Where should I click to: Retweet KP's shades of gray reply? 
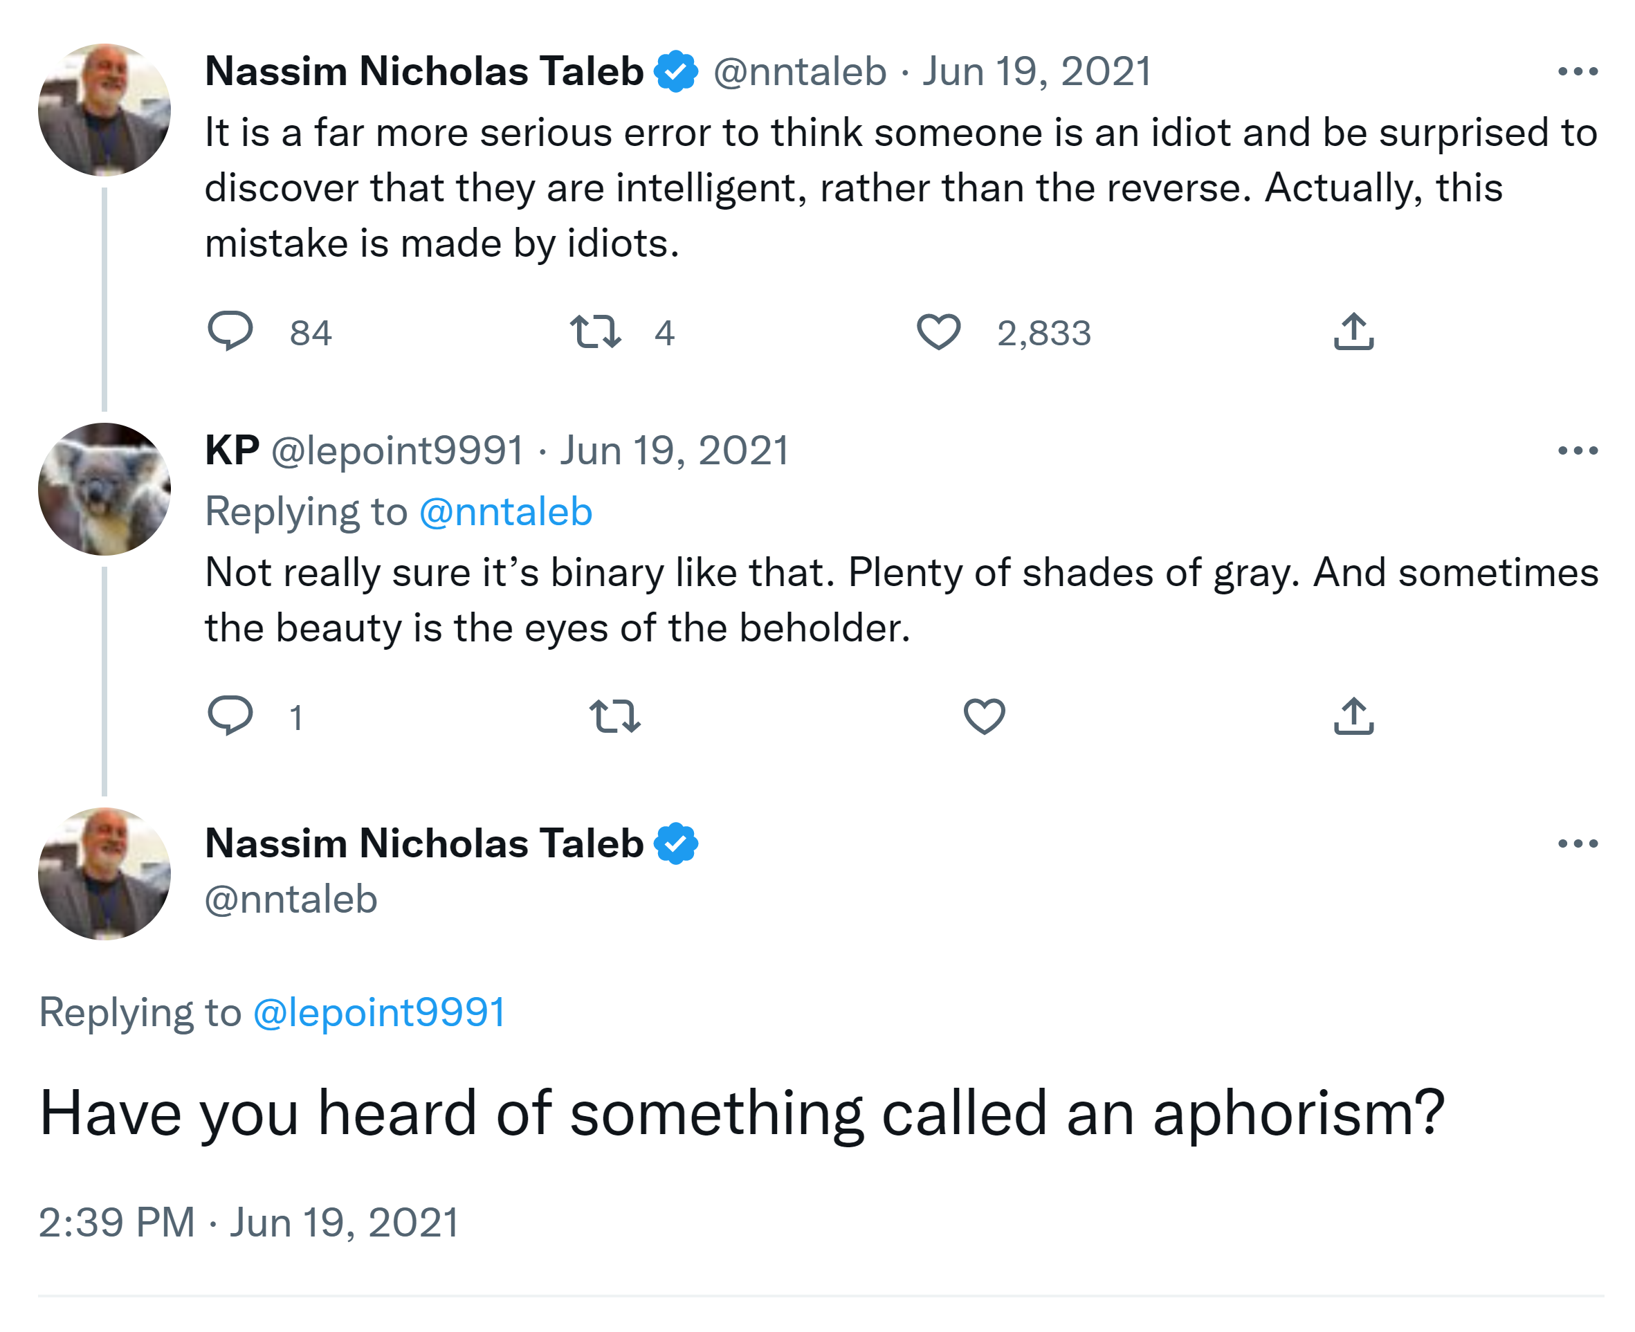click(x=614, y=716)
